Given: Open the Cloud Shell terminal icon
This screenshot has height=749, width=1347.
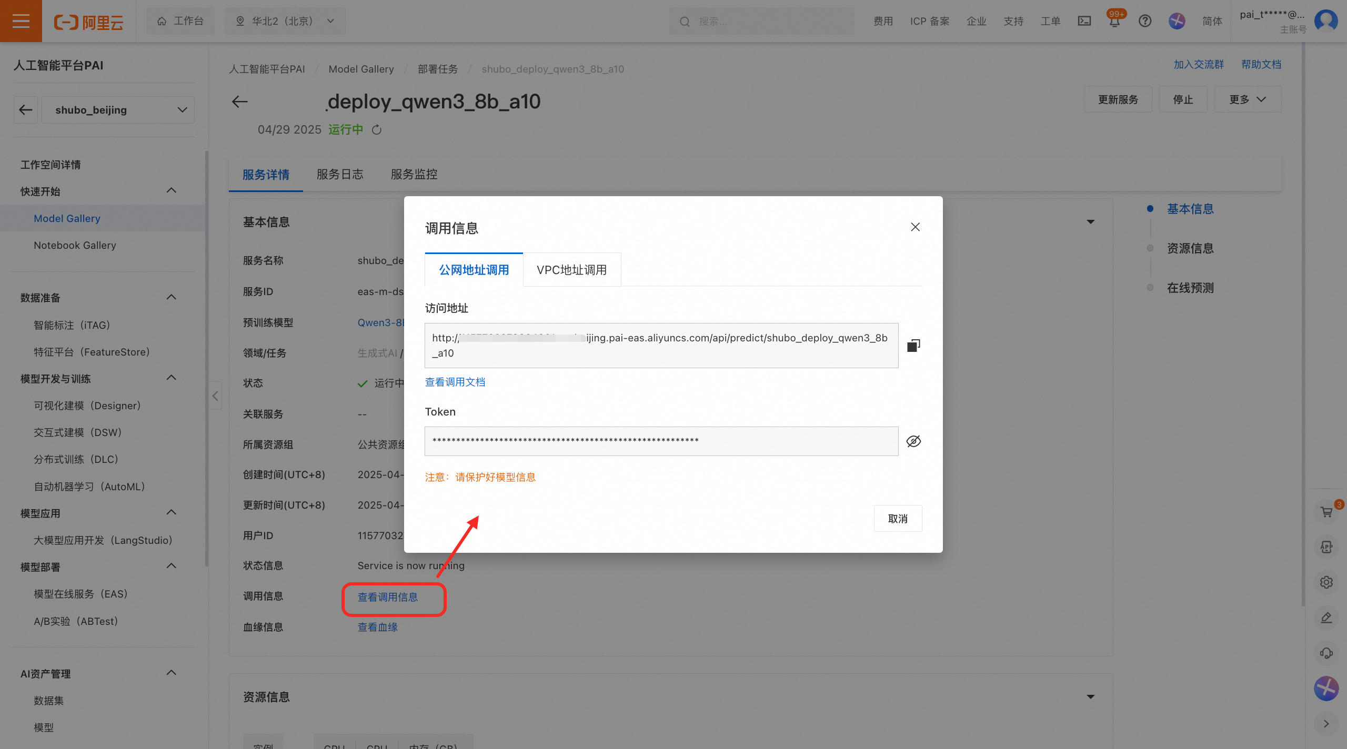Looking at the screenshot, I should coord(1084,21).
